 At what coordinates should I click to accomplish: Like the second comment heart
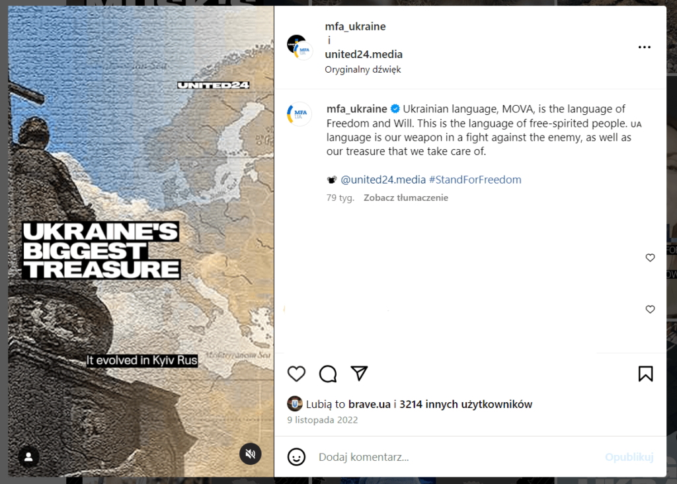click(x=650, y=309)
